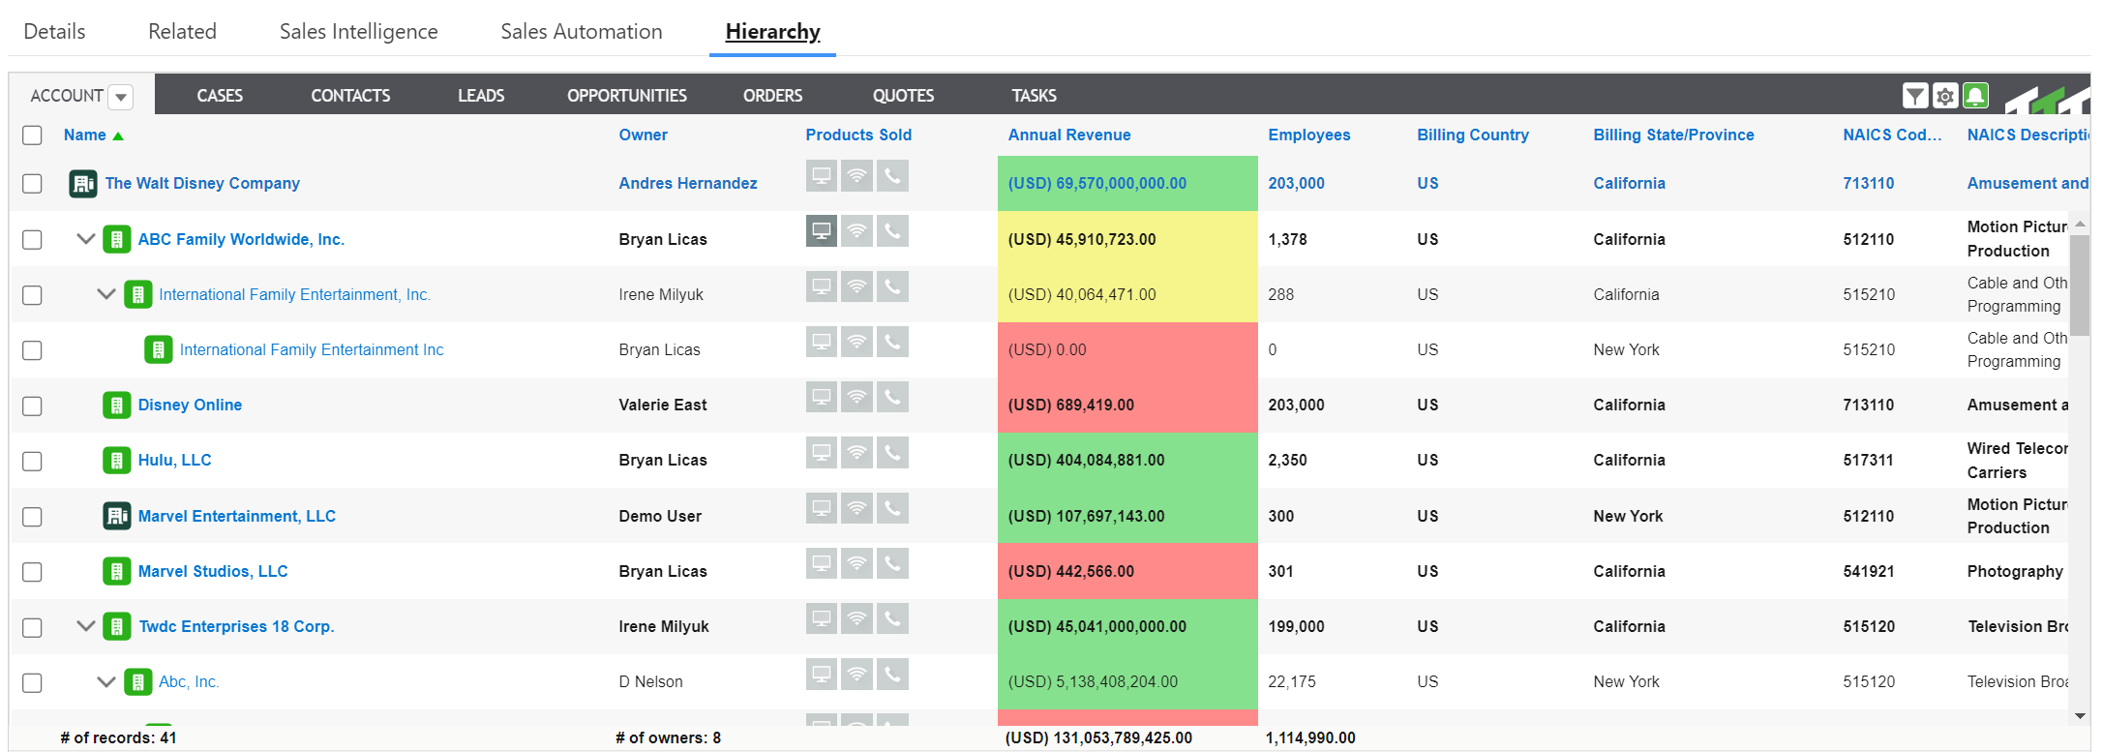Click wifi product icon for Hulu, LLC
Screen dimensions: 2103x752
856,452
